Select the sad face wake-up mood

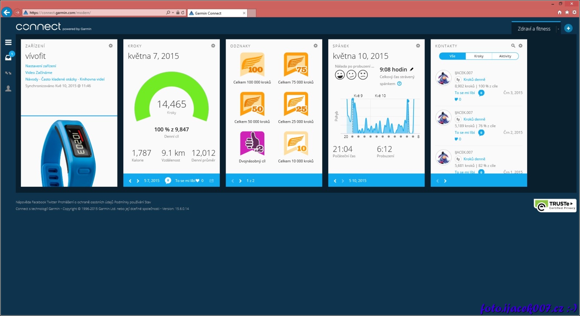(x=363, y=75)
